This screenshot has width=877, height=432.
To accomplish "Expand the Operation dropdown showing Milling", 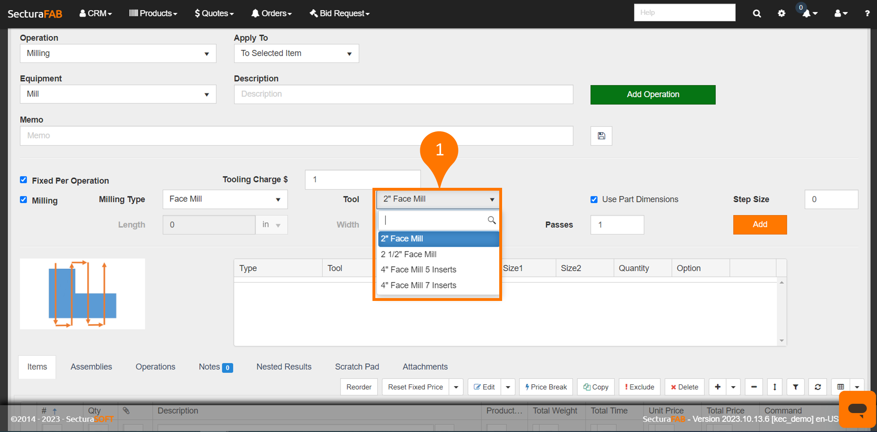I will pos(118,53).
